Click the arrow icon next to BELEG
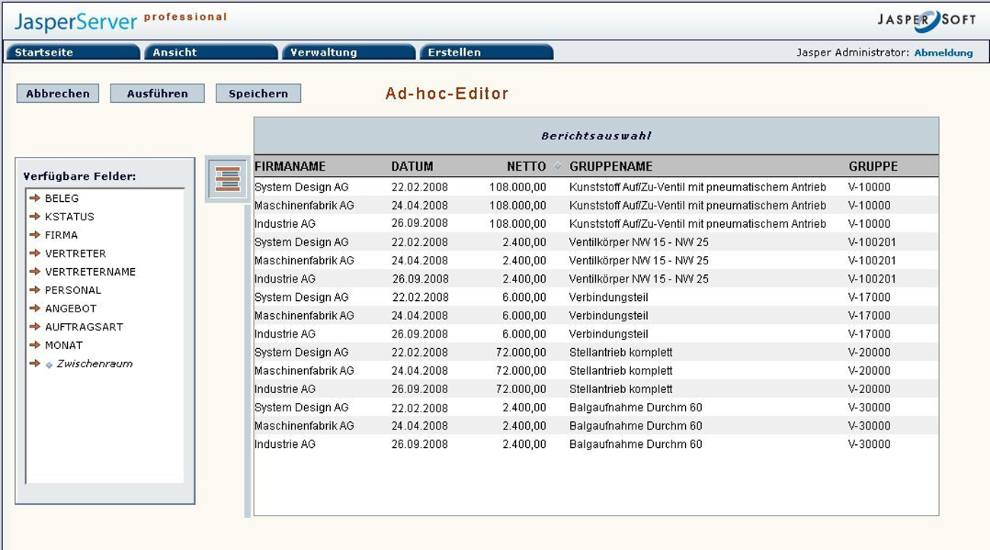 tap(35, 198)
